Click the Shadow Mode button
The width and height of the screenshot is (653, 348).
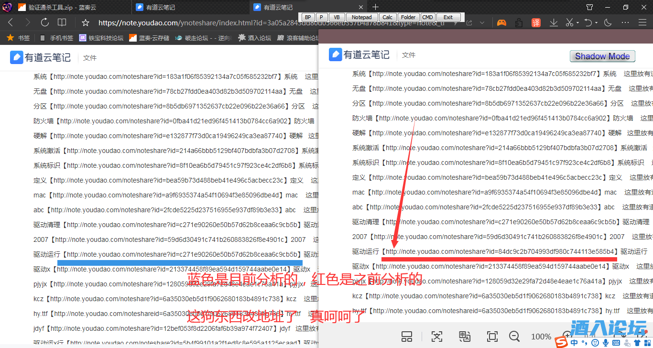coord(602,56)
